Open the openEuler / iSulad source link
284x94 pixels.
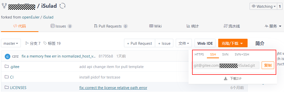pyautogui.click(x=38, y=17)
